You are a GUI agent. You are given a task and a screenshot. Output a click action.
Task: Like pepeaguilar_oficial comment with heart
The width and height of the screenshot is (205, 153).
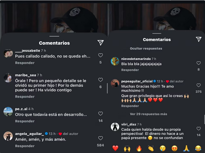pyautogui.click(x=198, y=85)
